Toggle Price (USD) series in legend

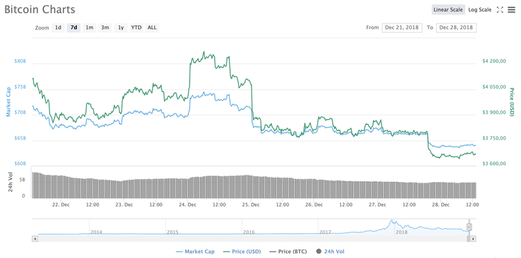tap(241, 252)
